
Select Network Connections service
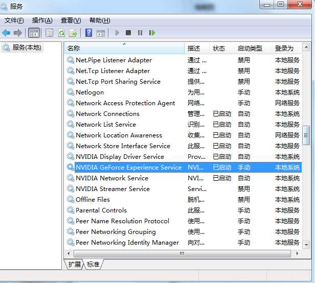pyautogui.click(x=107, y=113)
